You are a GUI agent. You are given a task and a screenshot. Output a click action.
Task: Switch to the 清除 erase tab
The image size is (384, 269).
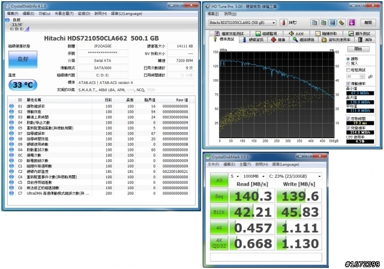coord(365,40)
